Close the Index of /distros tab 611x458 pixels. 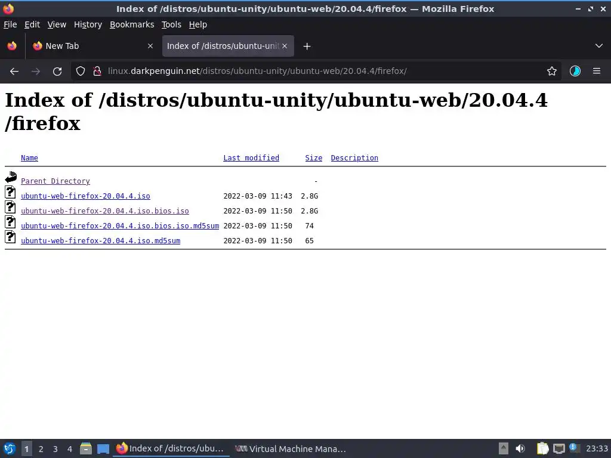coord(285,46)
